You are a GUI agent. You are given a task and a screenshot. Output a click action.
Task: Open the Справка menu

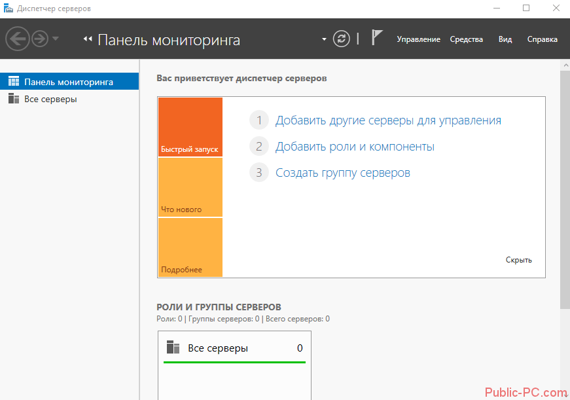[x=542, y=39]
